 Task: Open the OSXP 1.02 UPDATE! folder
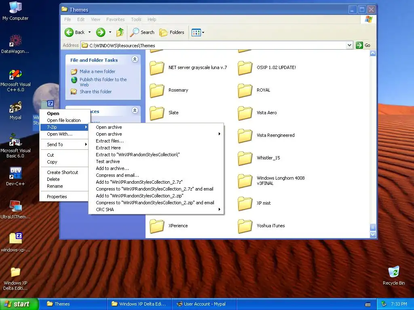pos(267,68)
